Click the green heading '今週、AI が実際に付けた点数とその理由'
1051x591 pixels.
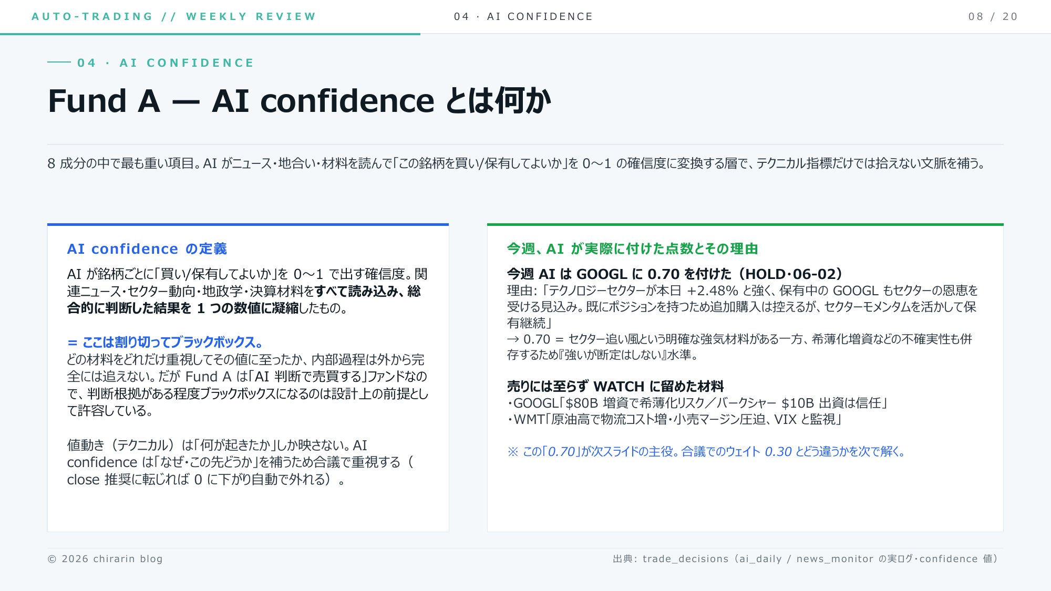(633, 248)
